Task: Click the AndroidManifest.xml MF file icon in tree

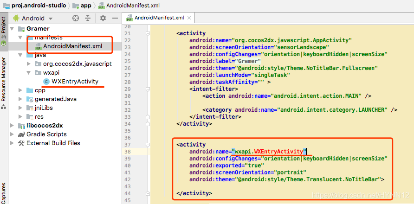Action: [38, 47]
